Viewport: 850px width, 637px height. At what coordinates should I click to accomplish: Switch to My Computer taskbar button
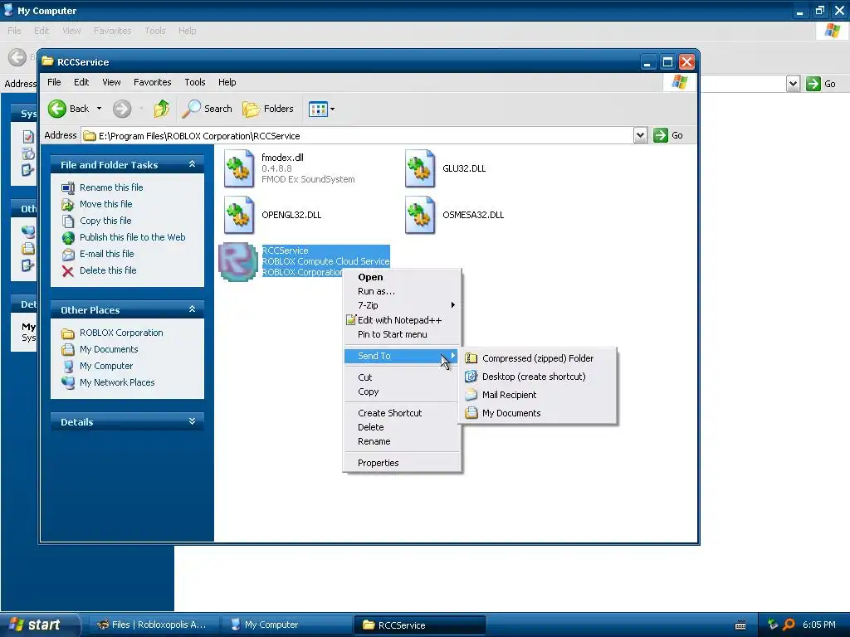coord(286,625)
